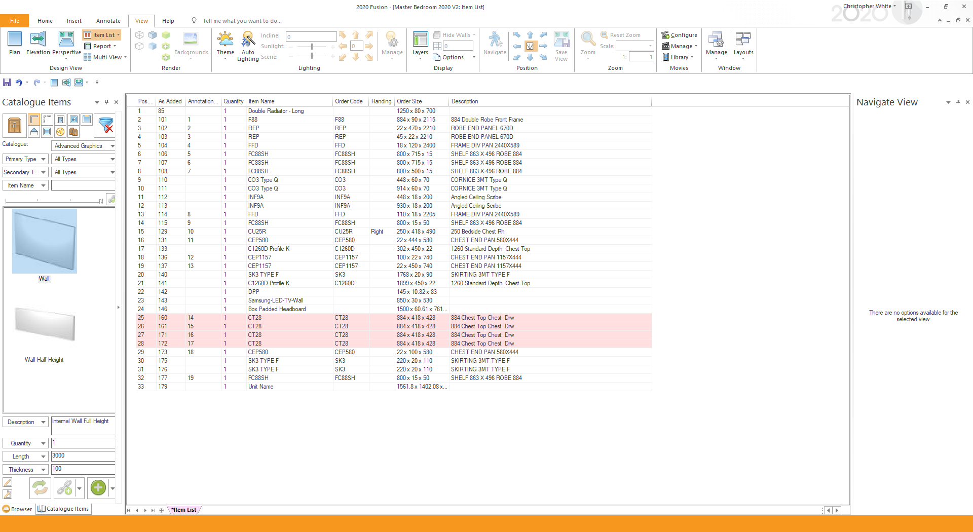Screen dimensions: 973x532
Task: Open the Help ribbon tab
Action: coord(168,21)
